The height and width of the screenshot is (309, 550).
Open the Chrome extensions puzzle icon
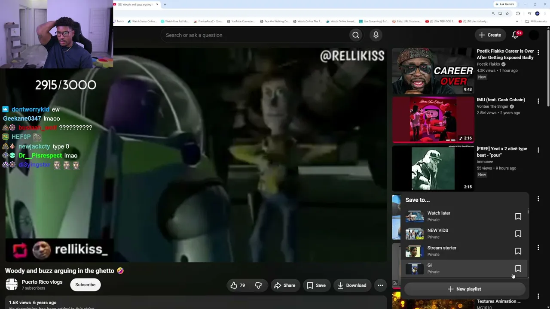[518, 13]
